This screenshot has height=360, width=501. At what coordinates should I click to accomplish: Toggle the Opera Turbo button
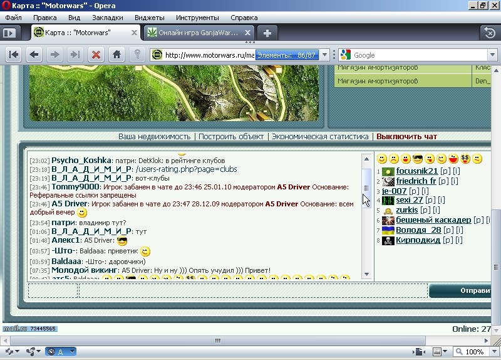pyautogui.click(x=56, y=352)
